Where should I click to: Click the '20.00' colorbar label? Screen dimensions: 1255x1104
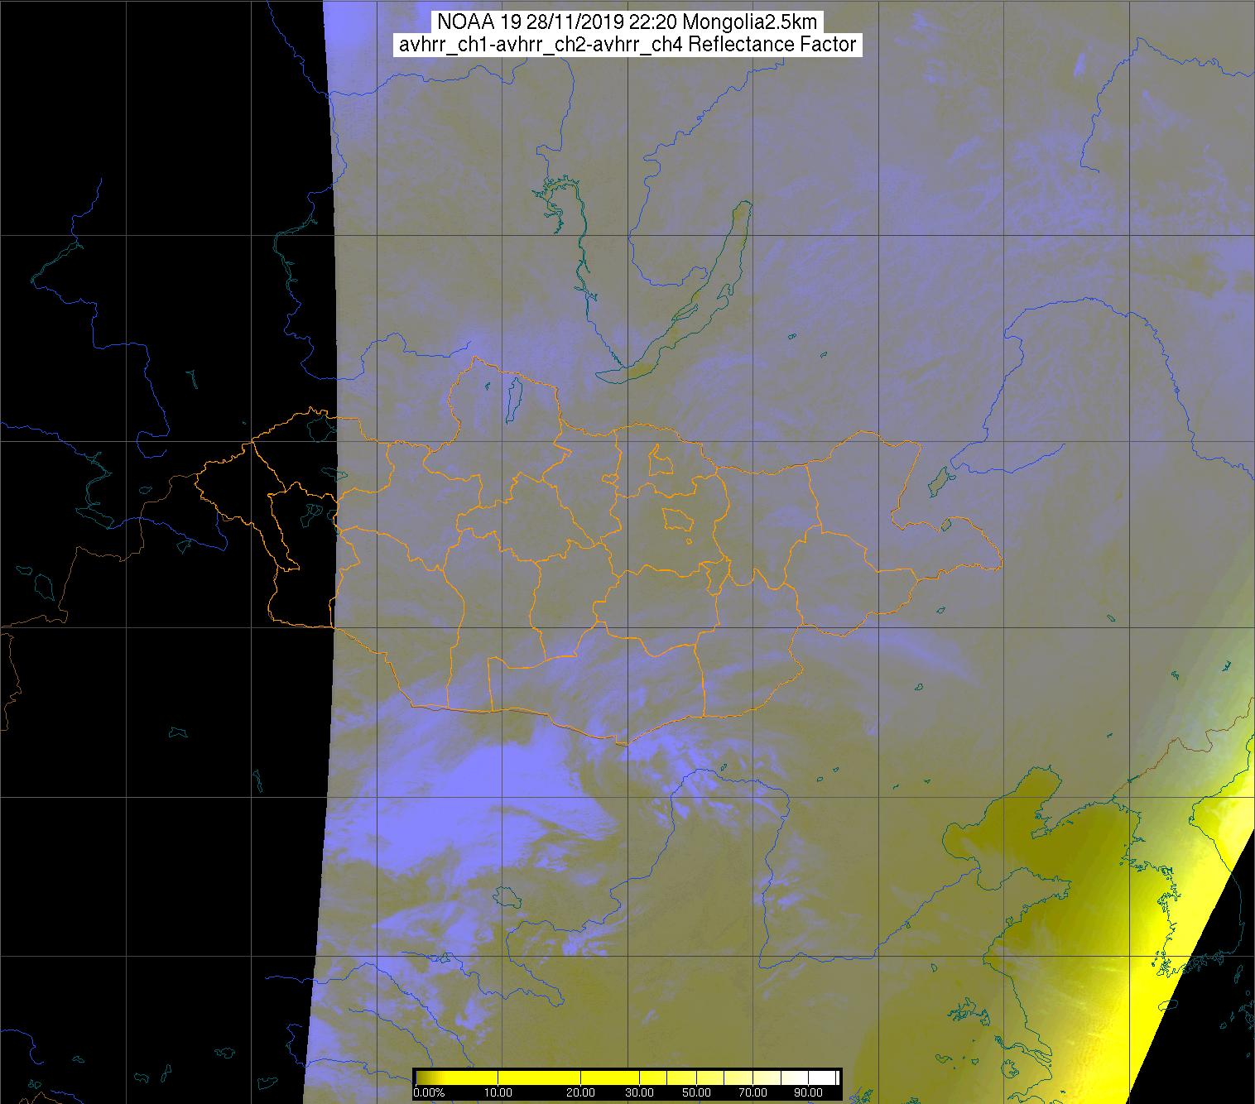click(582, 1092)
